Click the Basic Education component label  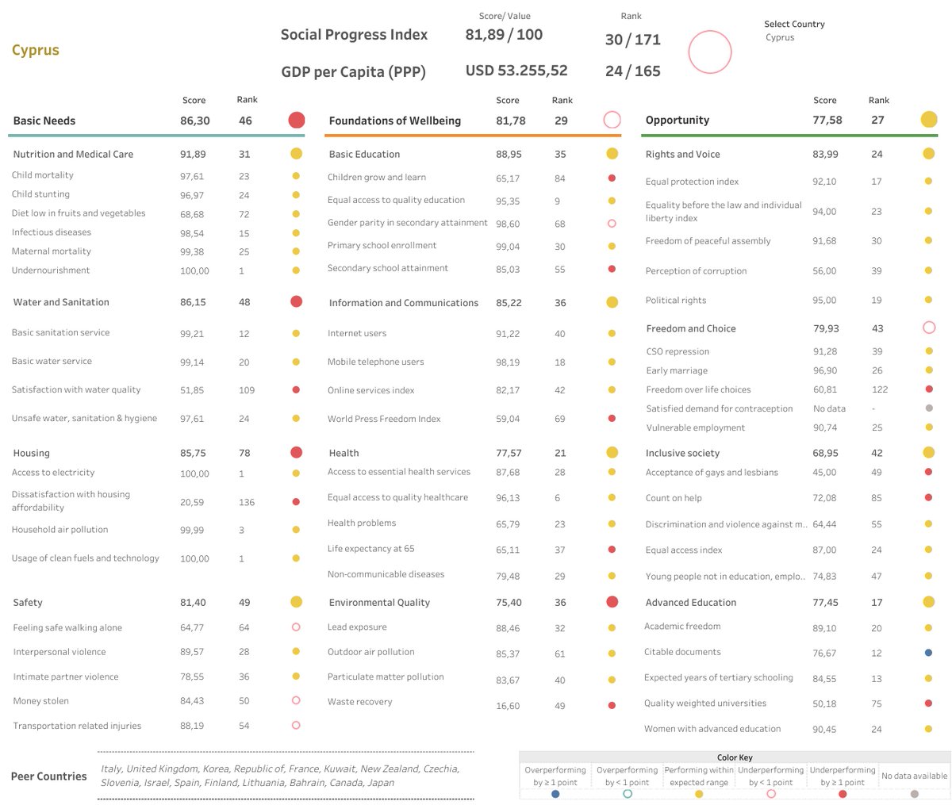(x=364, y=154)
